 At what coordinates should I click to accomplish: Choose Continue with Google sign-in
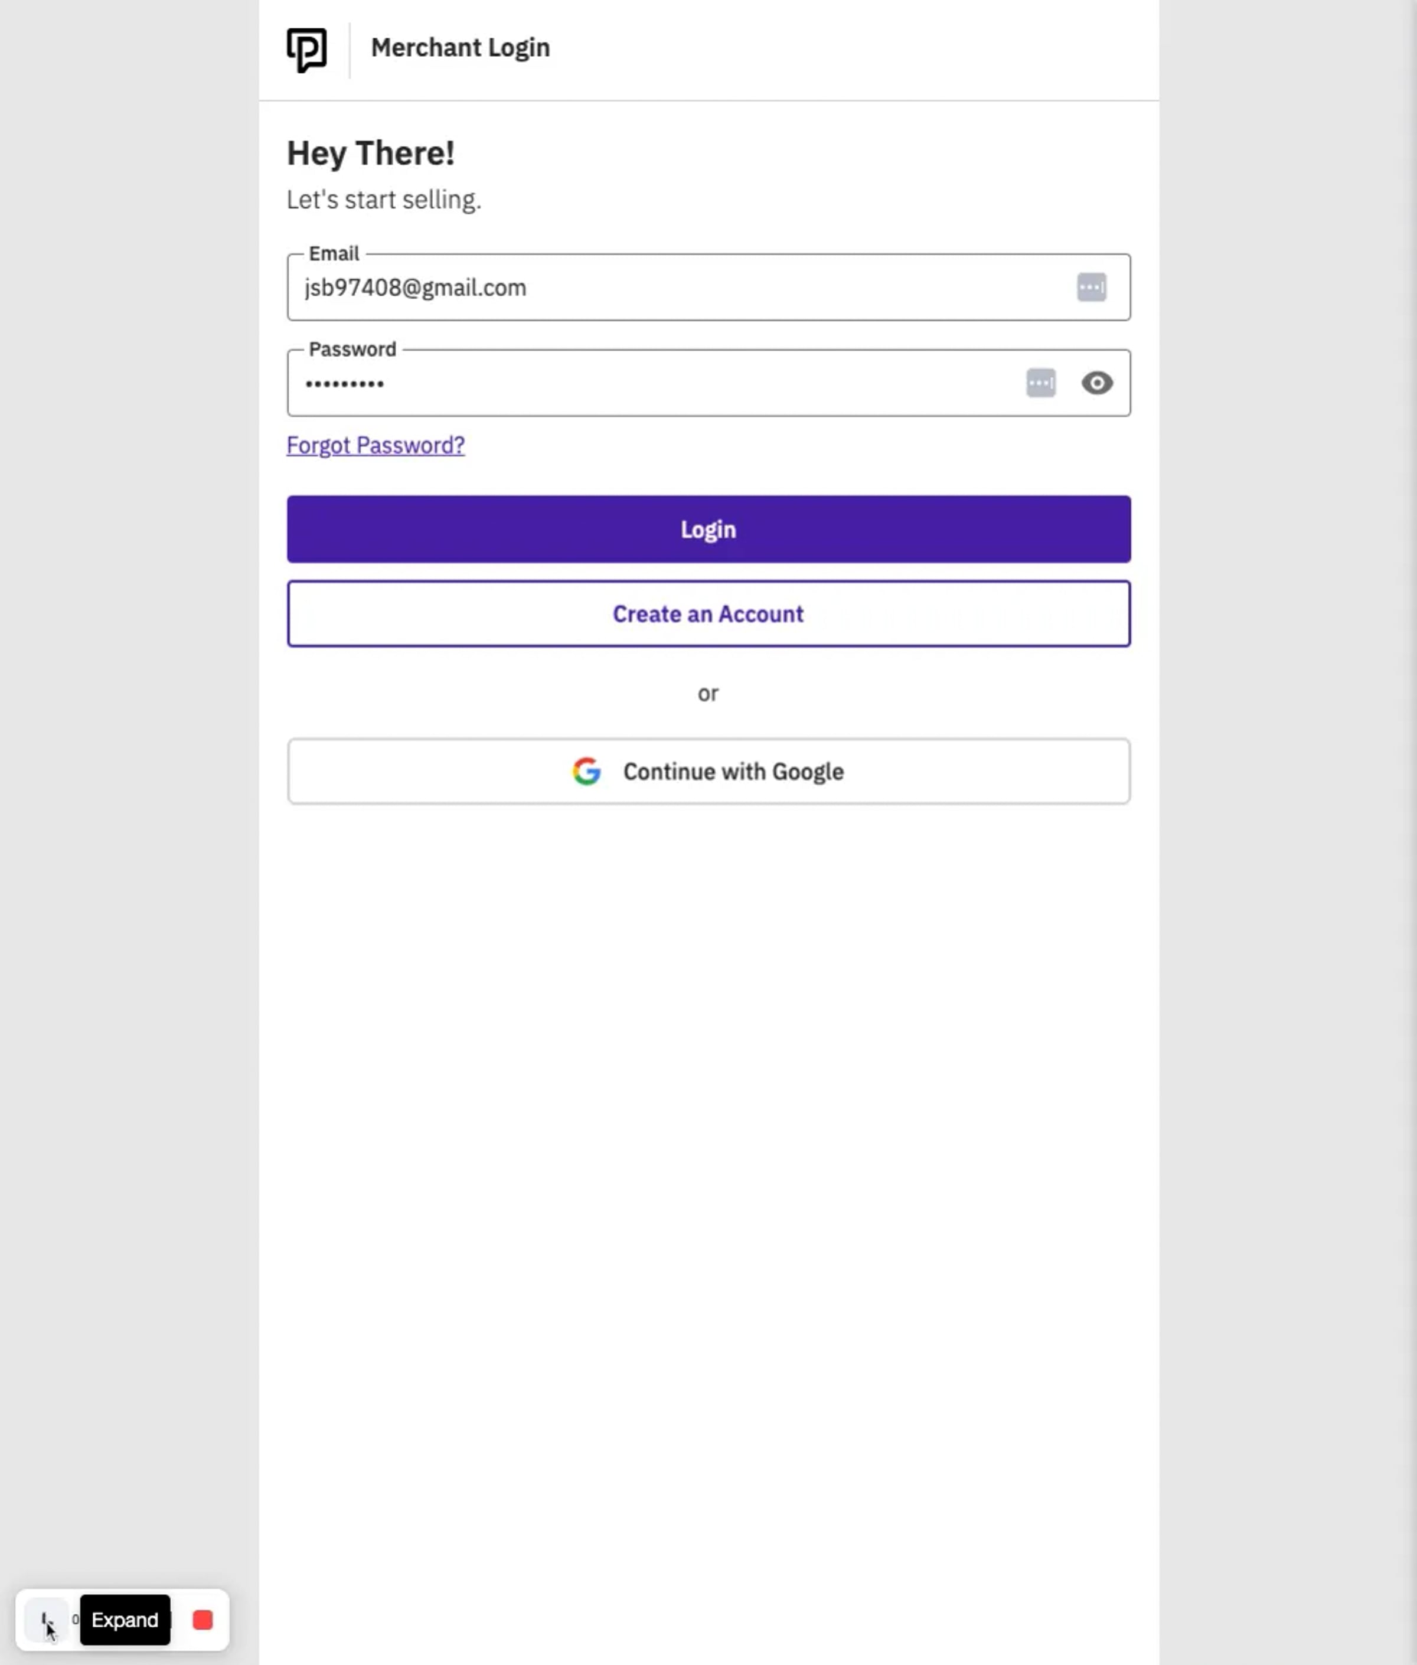708,771
